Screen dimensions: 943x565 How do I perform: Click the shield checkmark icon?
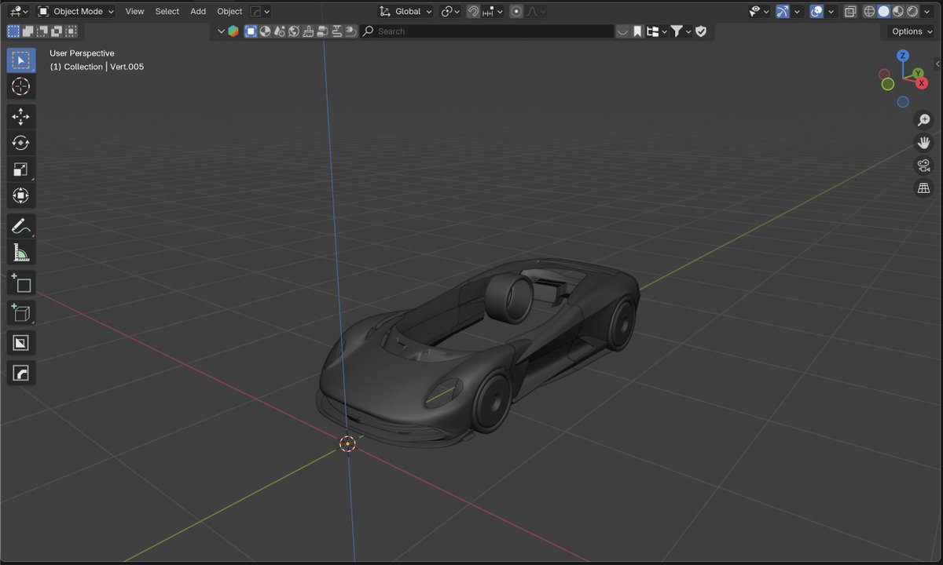coord(701,31)
